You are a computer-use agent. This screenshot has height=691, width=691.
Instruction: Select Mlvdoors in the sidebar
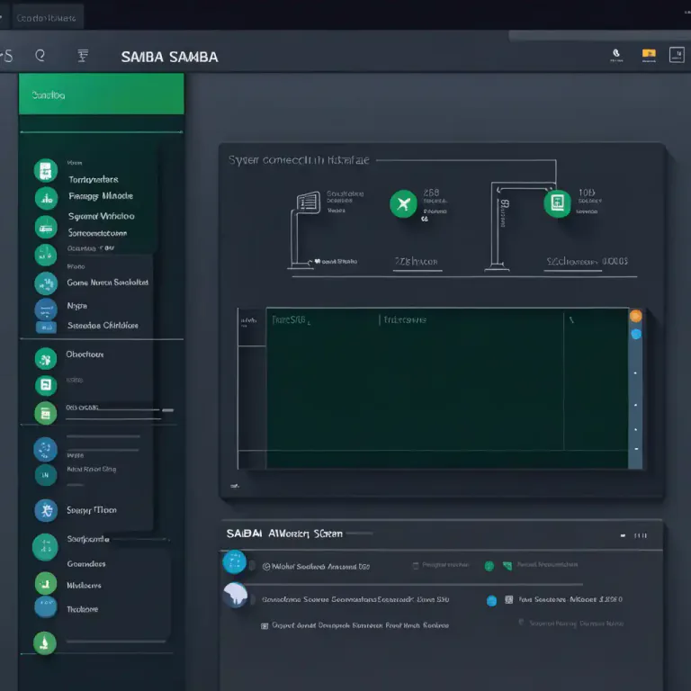pos(84,585)
